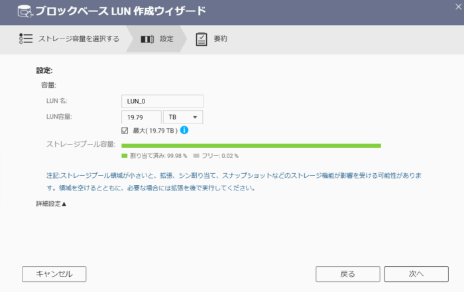
Task: Click the 要約 clipboard icon
Action: pos(202,38)
